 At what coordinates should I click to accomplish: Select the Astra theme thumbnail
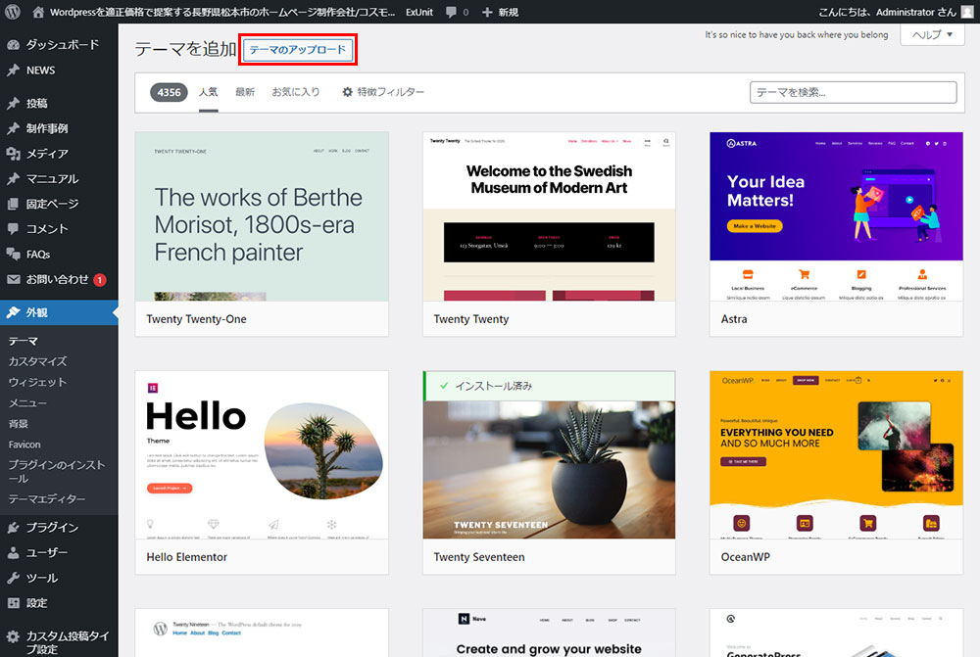[x=829, y=215]
